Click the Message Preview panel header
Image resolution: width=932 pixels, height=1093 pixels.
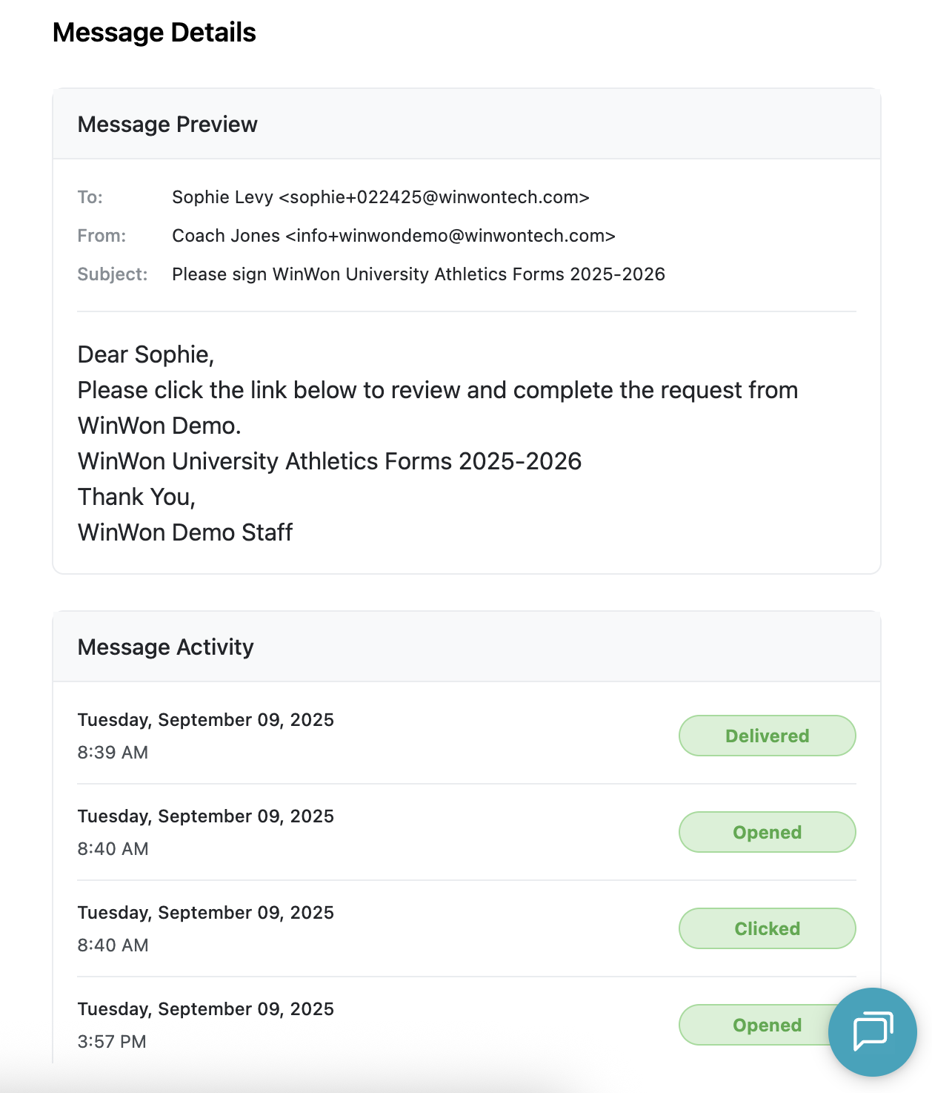click(167, 124)
